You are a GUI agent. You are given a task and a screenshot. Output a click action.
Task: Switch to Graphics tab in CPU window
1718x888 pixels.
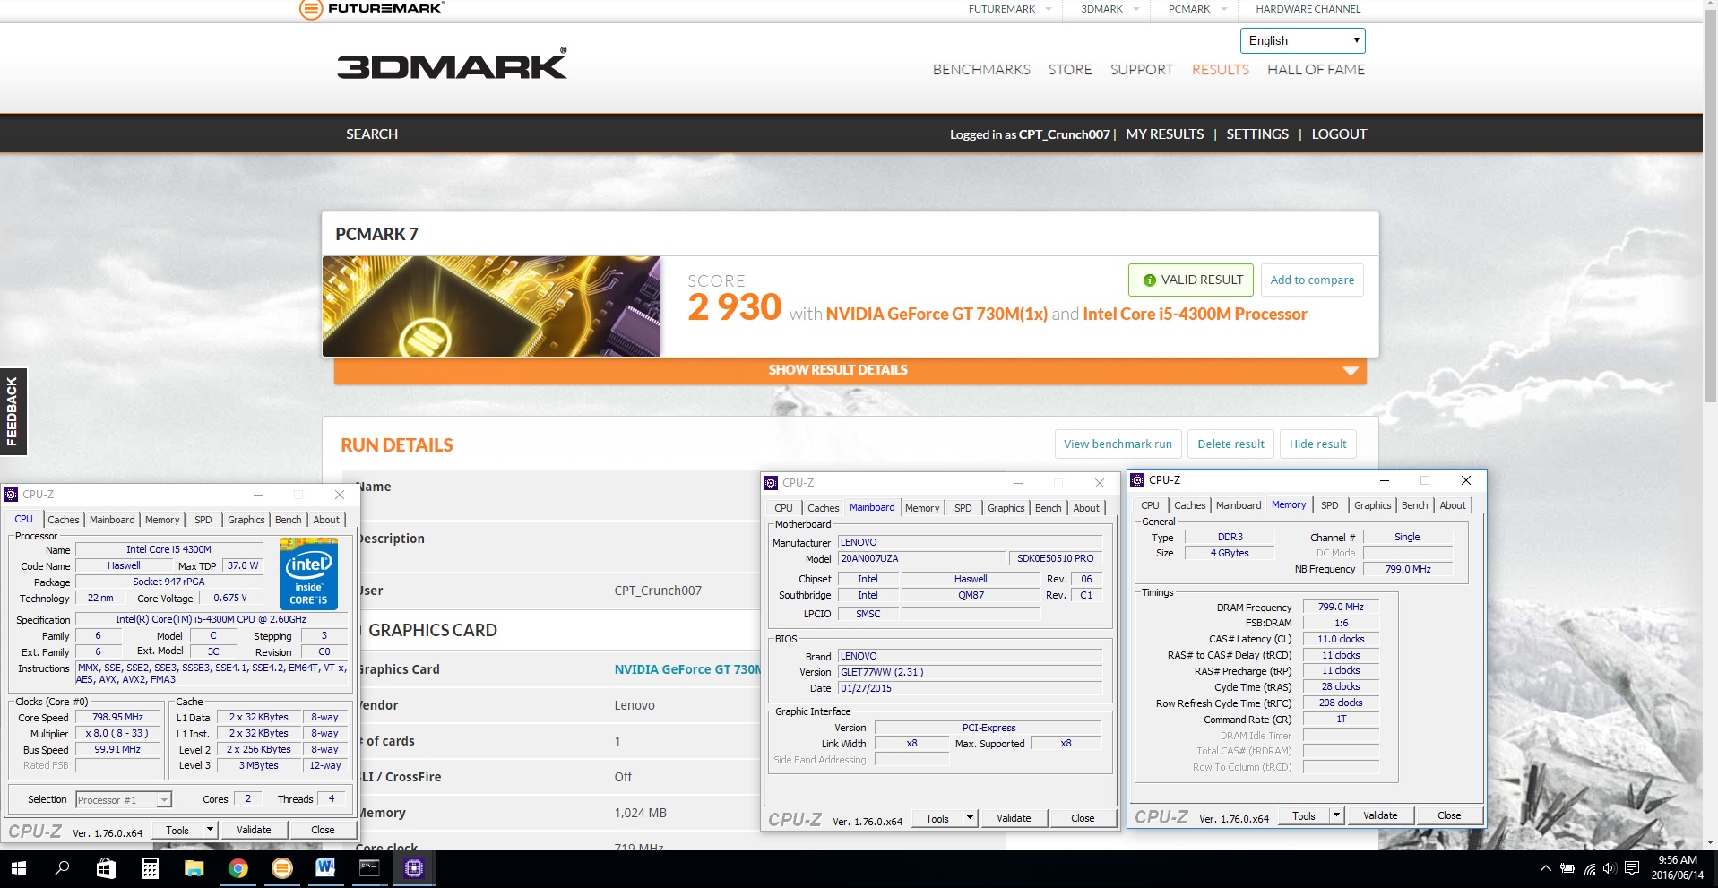click(x=246, y=520)
